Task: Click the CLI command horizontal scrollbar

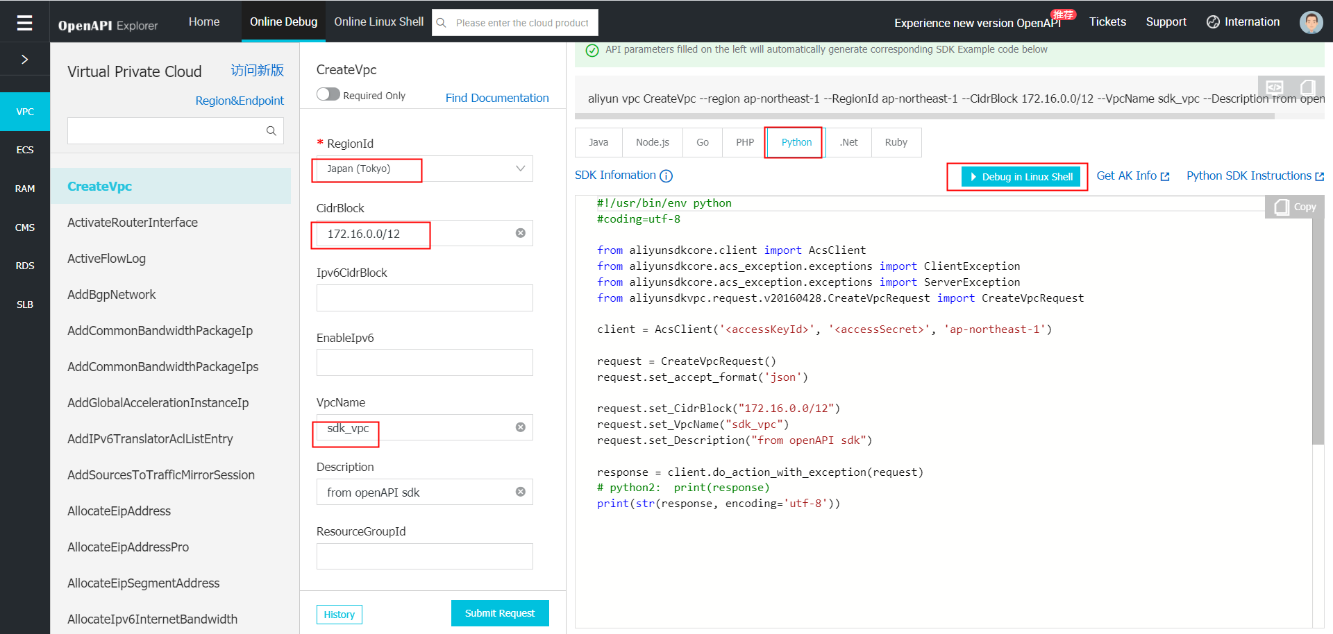Action: point(925,117)
